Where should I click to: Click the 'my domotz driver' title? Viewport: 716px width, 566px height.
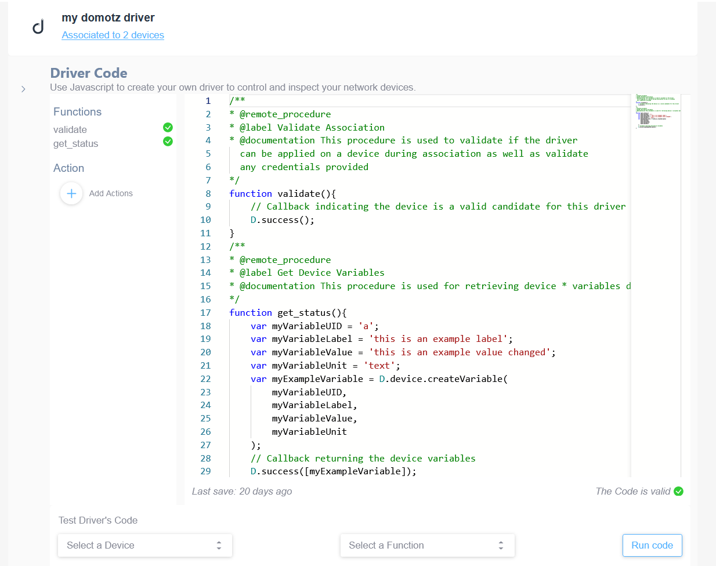[x=108, y=18]
